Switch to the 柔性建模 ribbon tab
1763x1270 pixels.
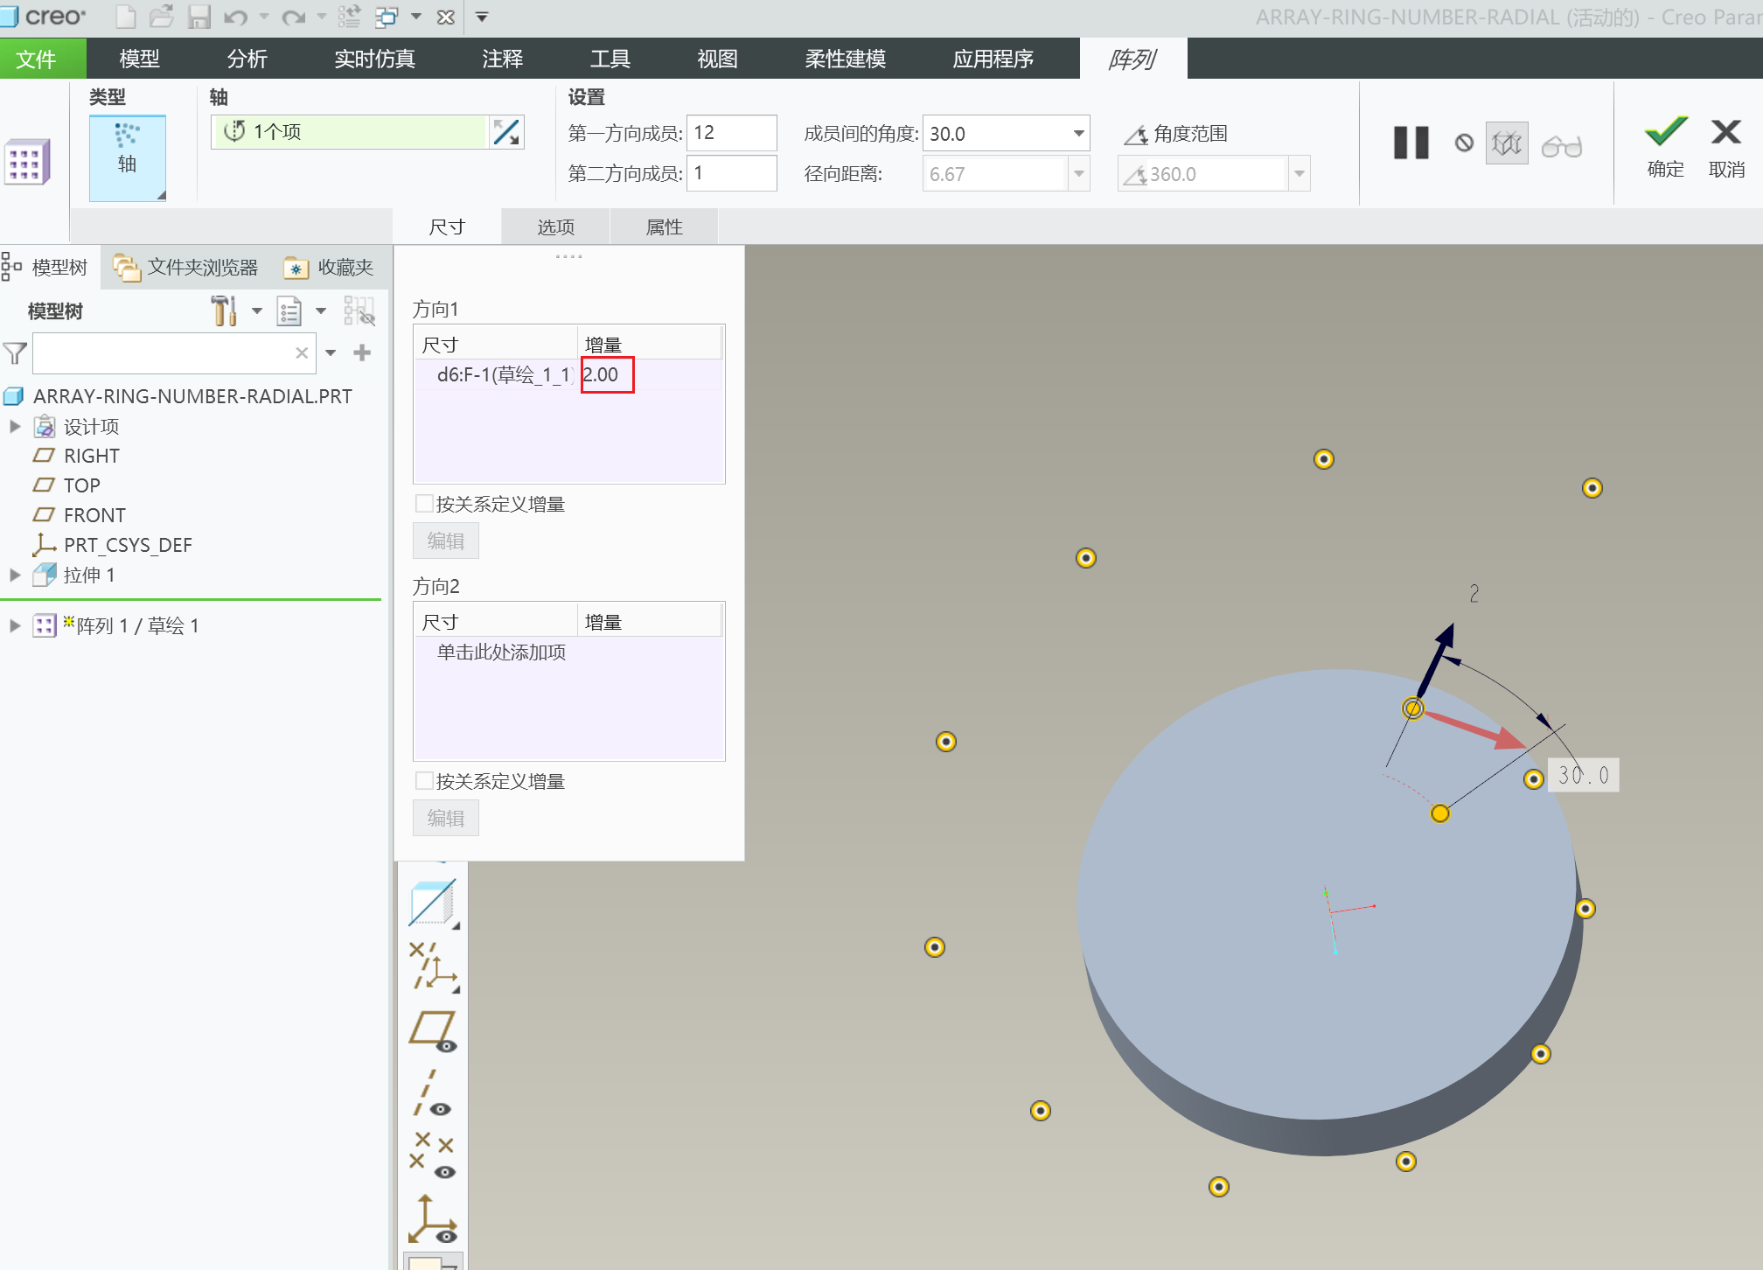[846, 59]
